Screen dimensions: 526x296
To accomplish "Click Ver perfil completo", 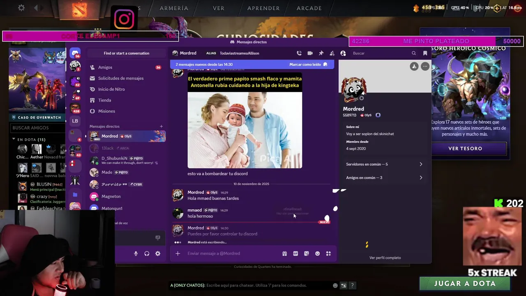I will click(x=385, y=258).
